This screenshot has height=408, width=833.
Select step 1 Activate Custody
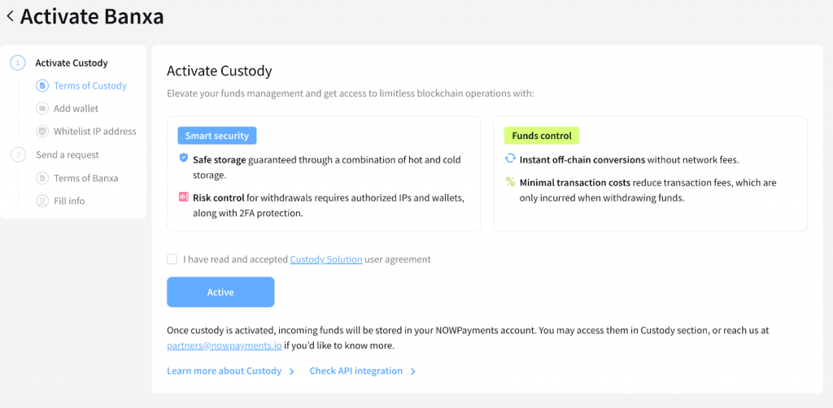pyautogui.click(x=72, y=63)
